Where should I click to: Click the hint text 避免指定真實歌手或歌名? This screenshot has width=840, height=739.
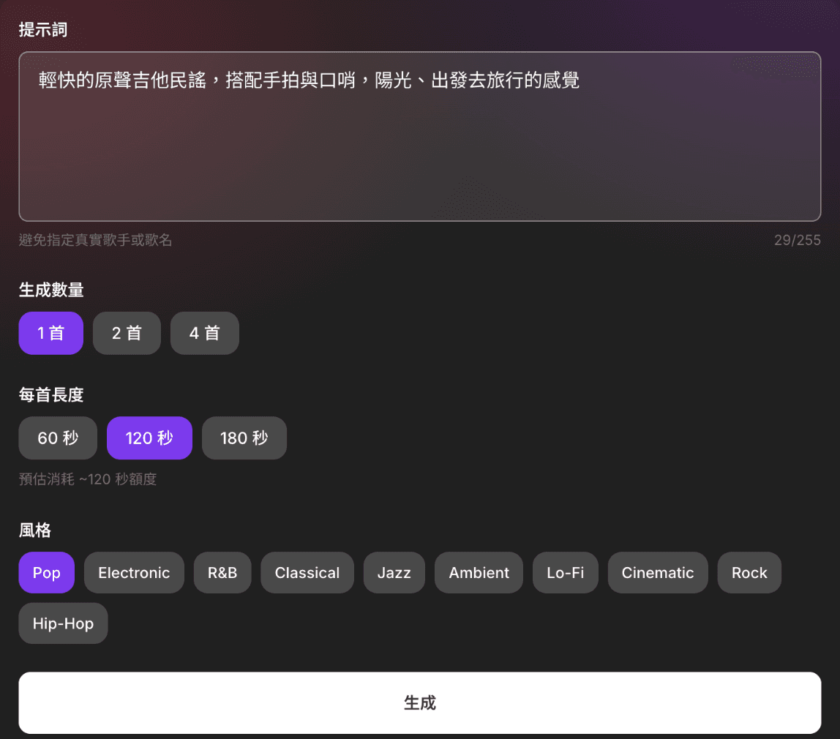click(95, 240)
